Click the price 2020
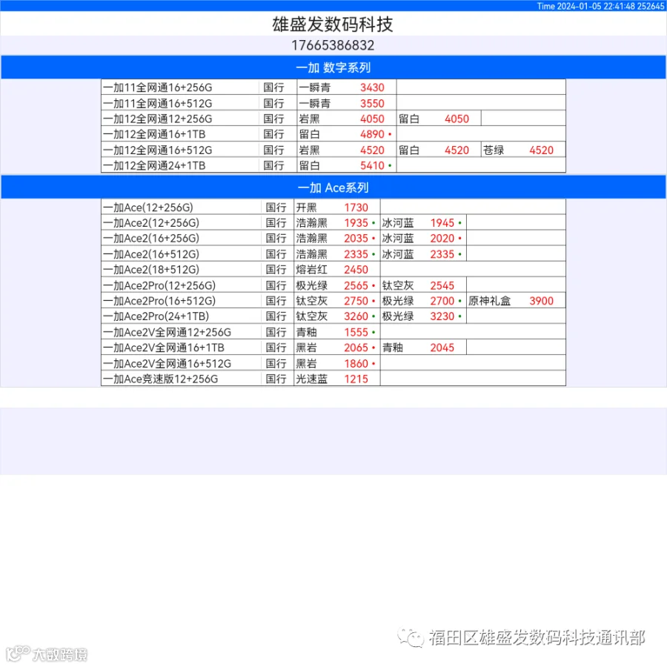This screenshot has height=667, width=667. click(442, 238)
